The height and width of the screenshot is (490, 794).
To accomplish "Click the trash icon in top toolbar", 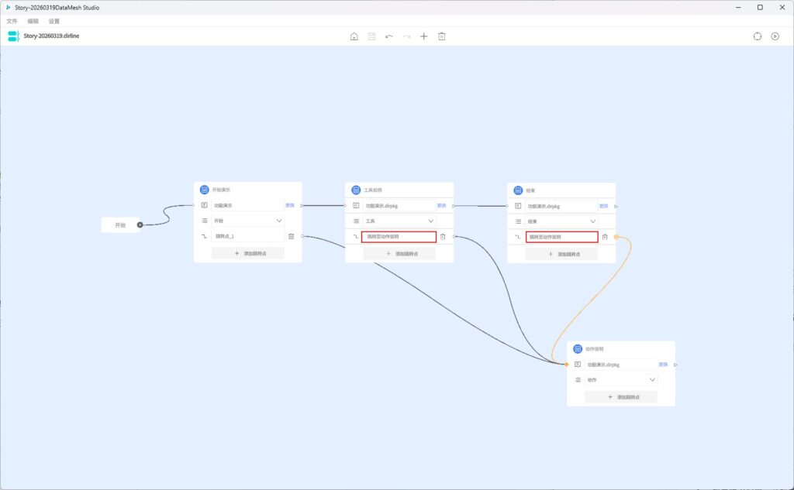I will pos(442,36).
